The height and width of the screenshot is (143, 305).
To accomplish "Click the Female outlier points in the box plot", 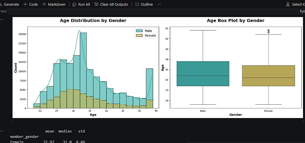I will pos(268,31).
